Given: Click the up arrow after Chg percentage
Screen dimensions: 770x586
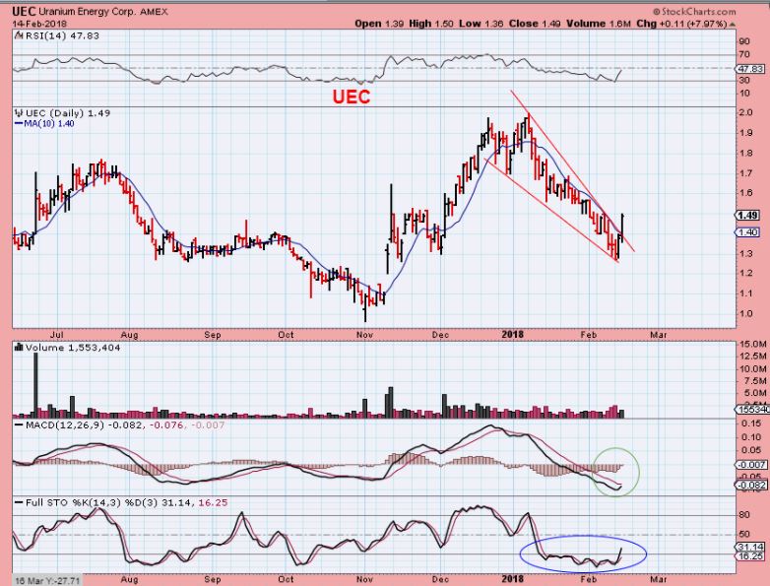Looking at the screenshot, I should (733, 24).
